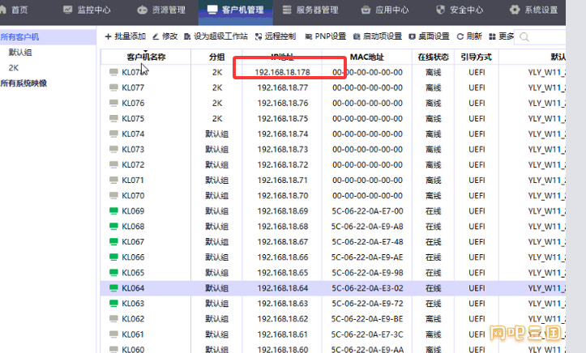The image size is (586, 353).
Task: Select 默认组 group in sidebar
Action: 20,53
